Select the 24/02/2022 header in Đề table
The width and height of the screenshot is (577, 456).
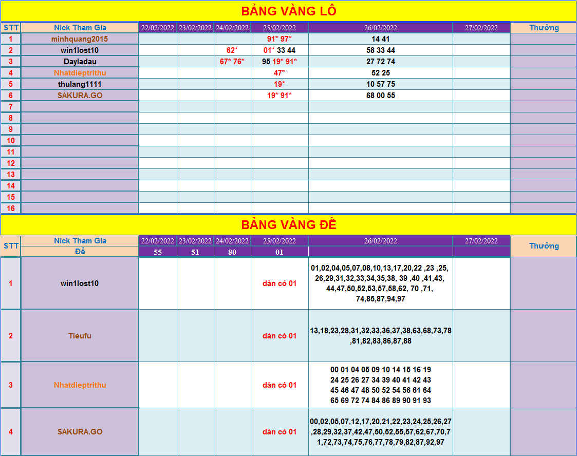point(232,241)
